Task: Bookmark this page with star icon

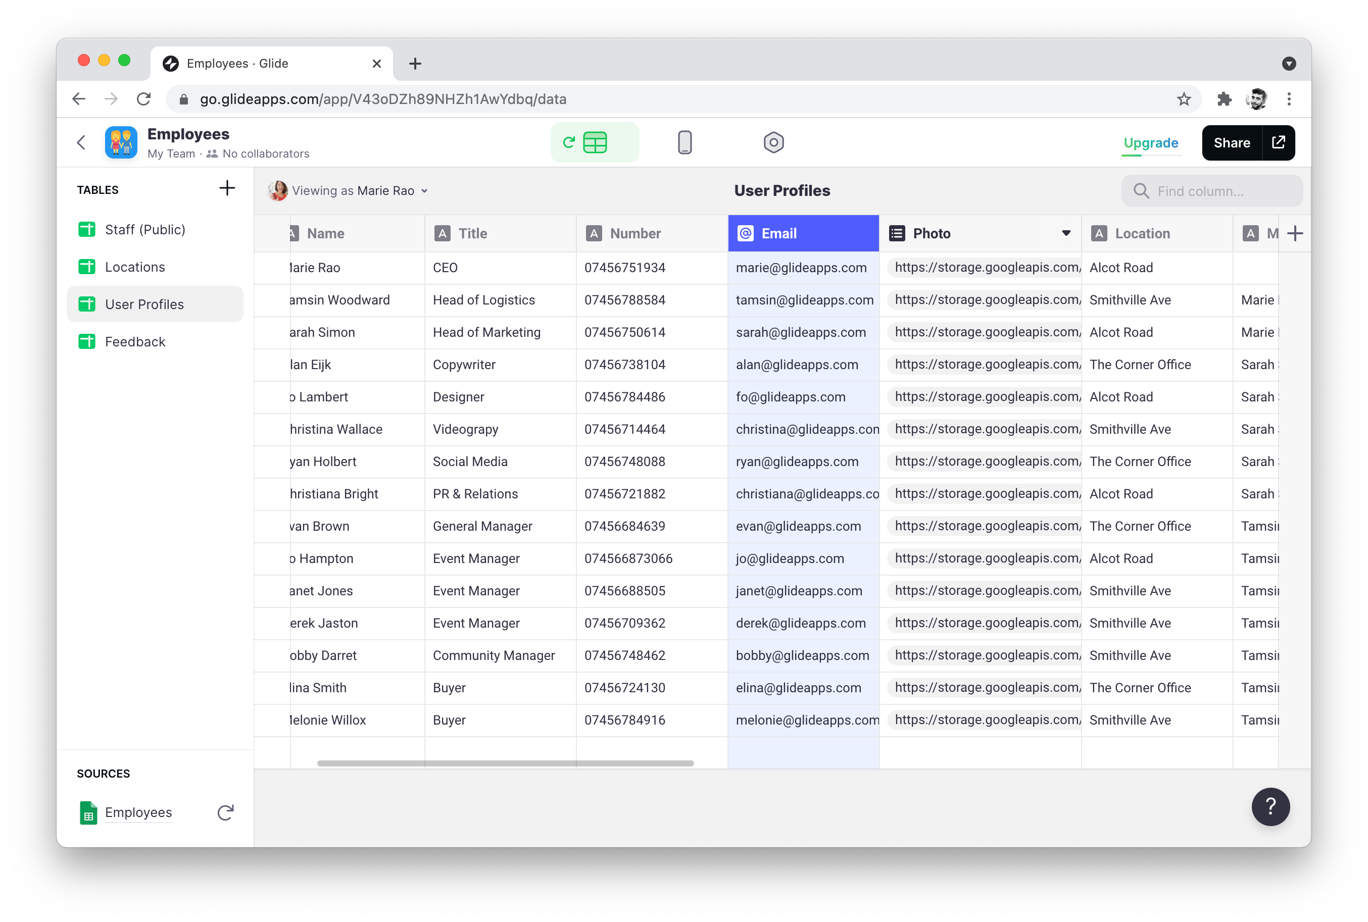Action: tap(1183, 99)
